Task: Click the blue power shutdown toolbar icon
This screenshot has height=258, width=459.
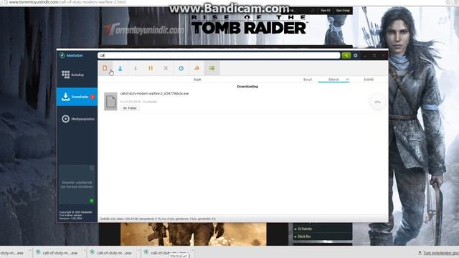Action: 181,68
